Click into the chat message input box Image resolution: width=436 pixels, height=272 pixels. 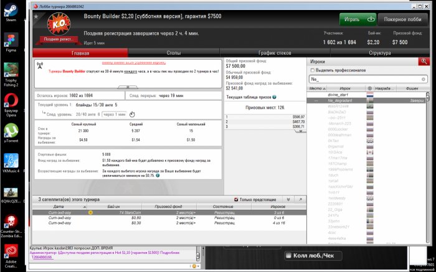110,266
